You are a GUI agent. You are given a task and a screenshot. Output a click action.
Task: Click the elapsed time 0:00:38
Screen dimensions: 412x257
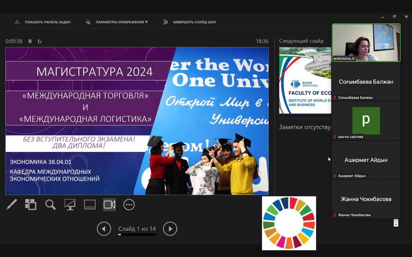coord(14,41)
